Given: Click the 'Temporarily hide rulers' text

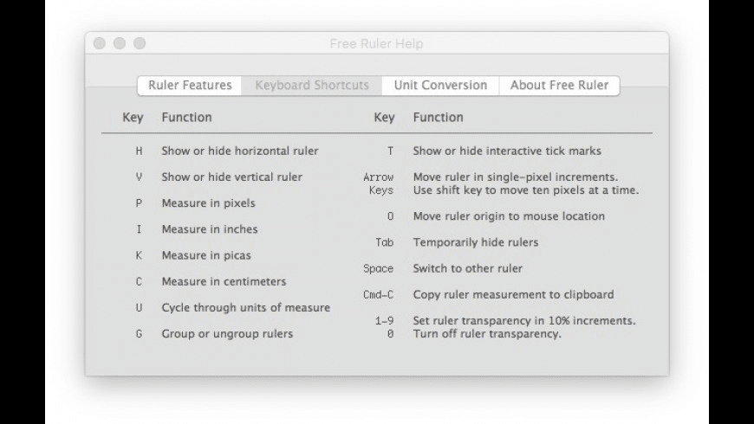Looking at the screenshot, I should (x=476, y=242).
